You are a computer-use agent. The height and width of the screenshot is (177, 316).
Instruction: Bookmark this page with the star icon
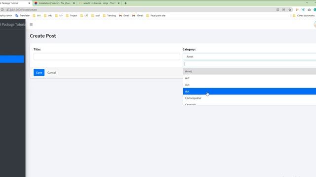coord(290,10)
